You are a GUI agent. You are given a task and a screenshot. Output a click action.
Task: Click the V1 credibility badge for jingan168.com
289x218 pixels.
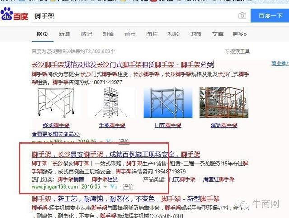[113, 186]
